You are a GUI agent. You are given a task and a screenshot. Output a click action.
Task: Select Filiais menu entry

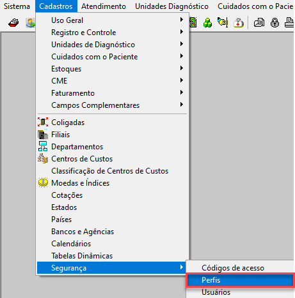pyautogui.click(x=112, y=135)
